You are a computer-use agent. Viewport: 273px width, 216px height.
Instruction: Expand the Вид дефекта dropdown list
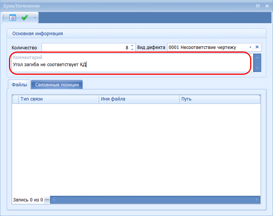[250, 47]
